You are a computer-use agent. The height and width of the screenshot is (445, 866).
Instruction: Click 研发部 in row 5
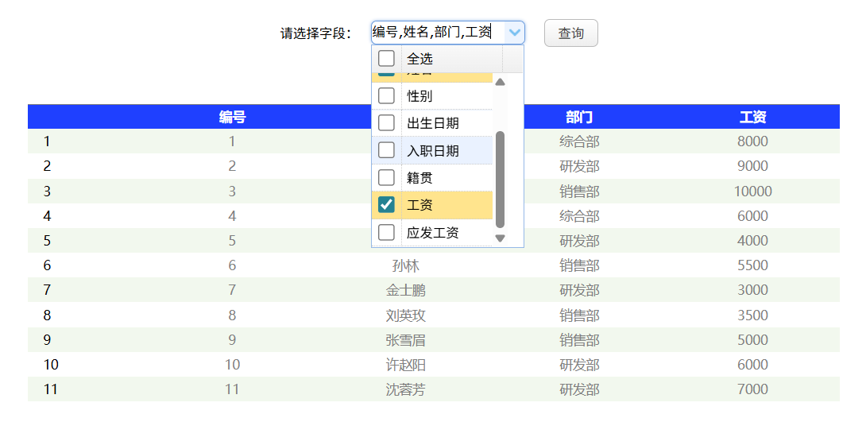(579, 241)
